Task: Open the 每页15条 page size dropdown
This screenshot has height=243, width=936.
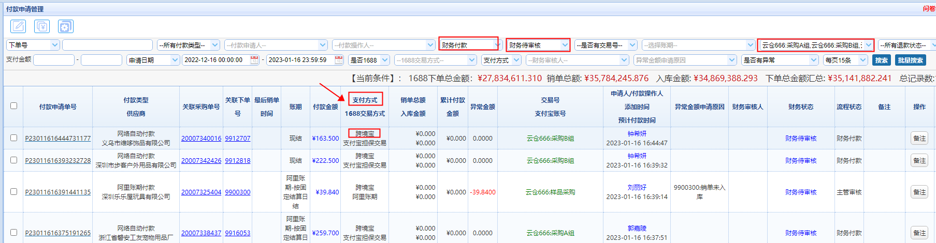Action: [845, 60]
